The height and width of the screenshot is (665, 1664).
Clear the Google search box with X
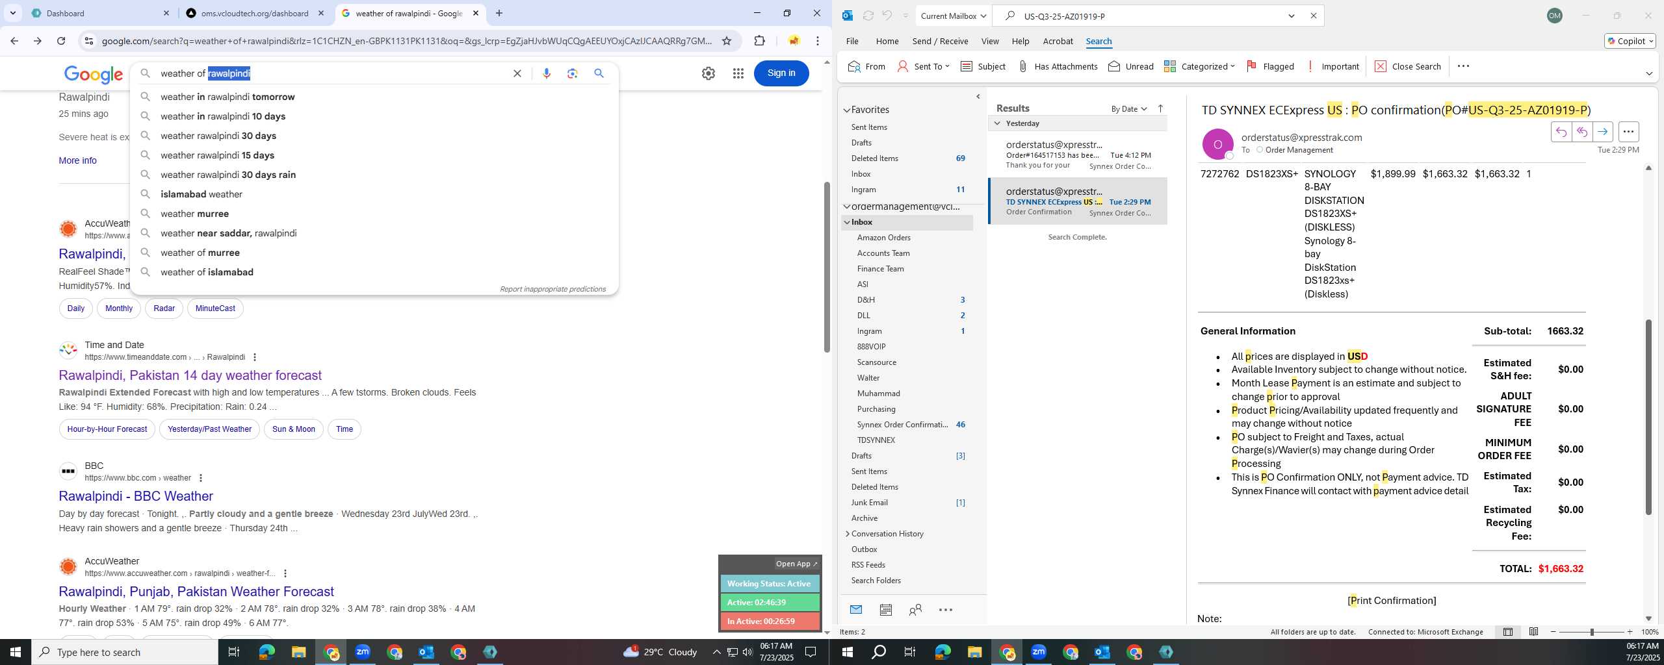pos(517,73)
